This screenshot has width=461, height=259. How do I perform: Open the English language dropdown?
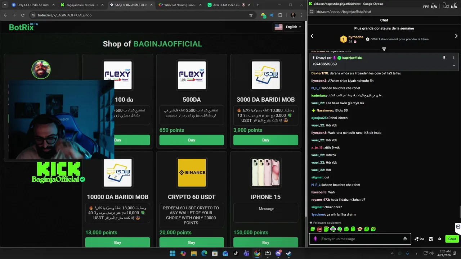pos(288,27)
